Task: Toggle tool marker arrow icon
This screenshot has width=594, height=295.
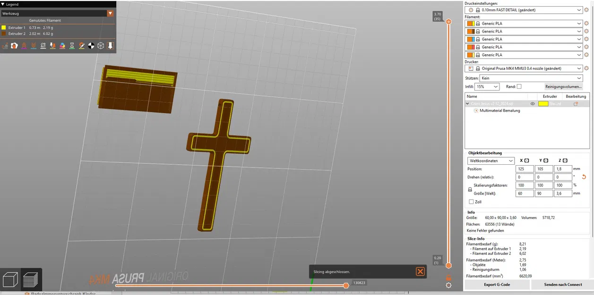Action: click(110, 46)
